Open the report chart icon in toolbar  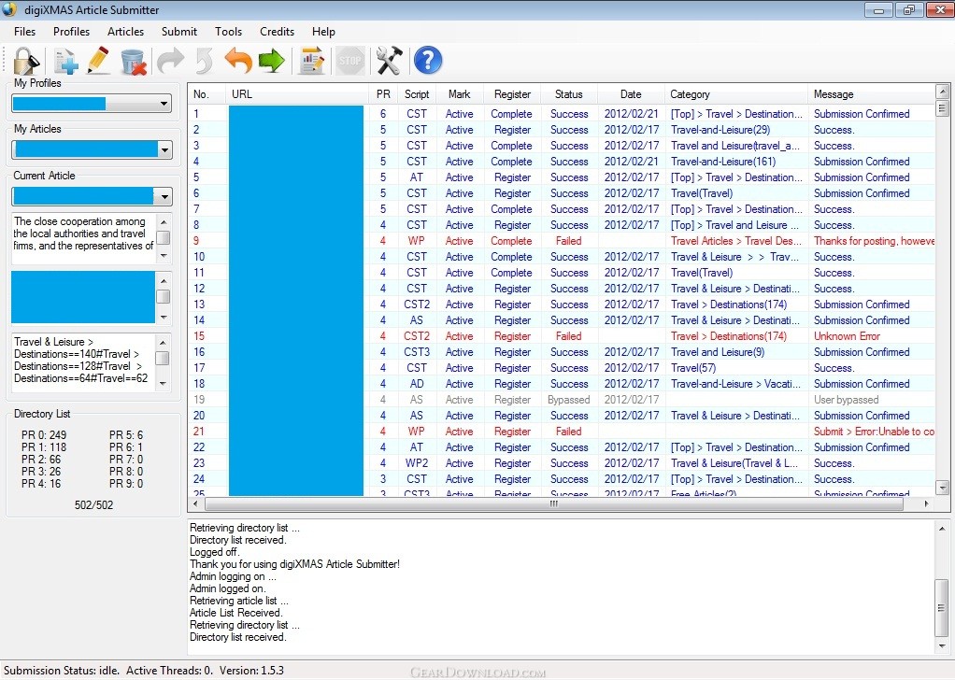[x=312, y=61]
